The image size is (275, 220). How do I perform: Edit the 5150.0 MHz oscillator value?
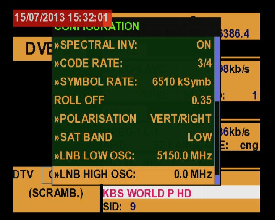[x=184, y=155]
